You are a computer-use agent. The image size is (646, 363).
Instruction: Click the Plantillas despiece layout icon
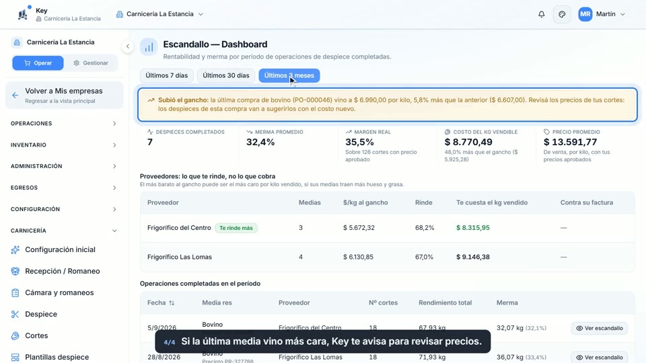click(15, 357)
